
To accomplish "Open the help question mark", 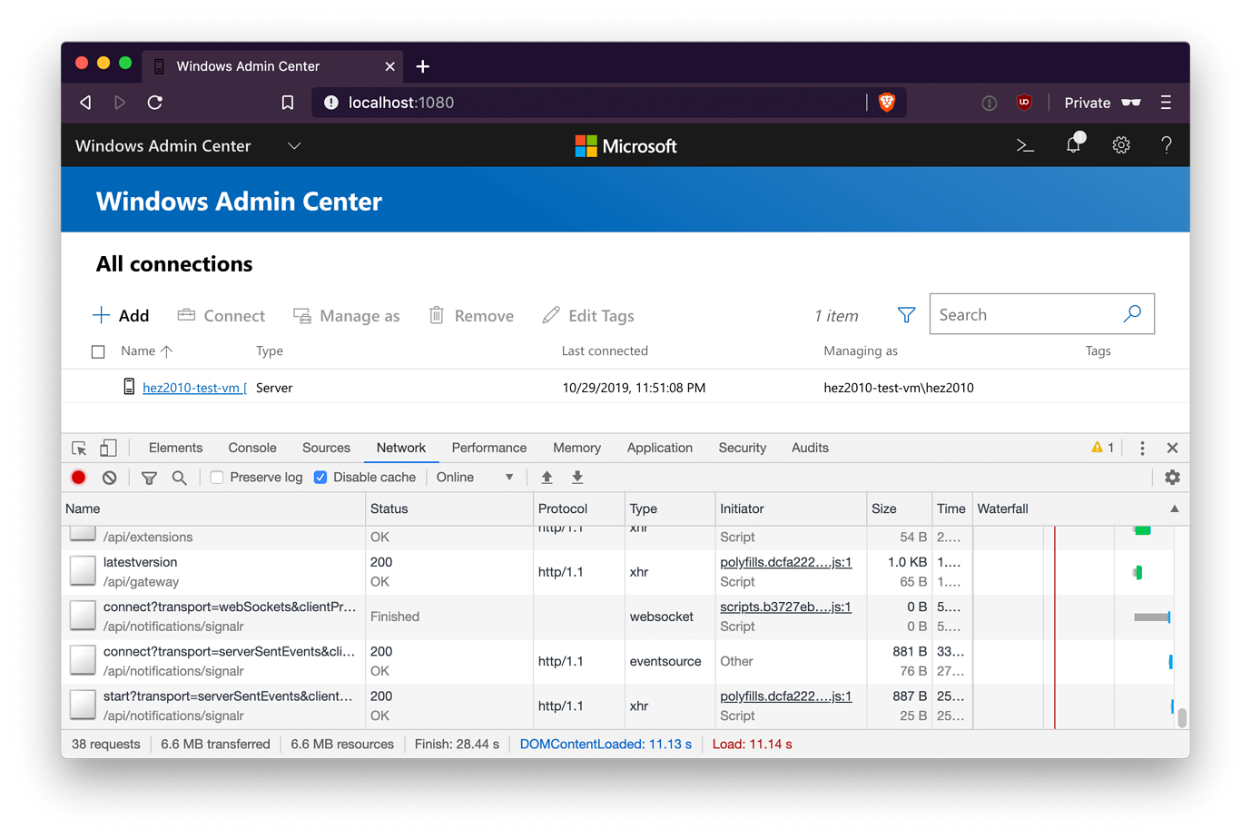I will point(1167,145).
